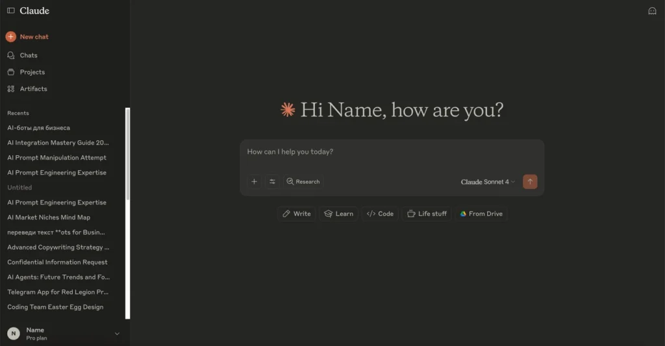The height and width of the screenshot is (346, 665).
Task: Open the Chats page from the sidebar
Action: click(29, 55)
